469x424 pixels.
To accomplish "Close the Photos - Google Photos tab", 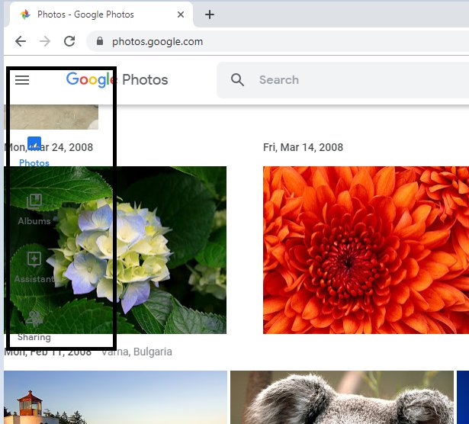I will click(181, 14).
